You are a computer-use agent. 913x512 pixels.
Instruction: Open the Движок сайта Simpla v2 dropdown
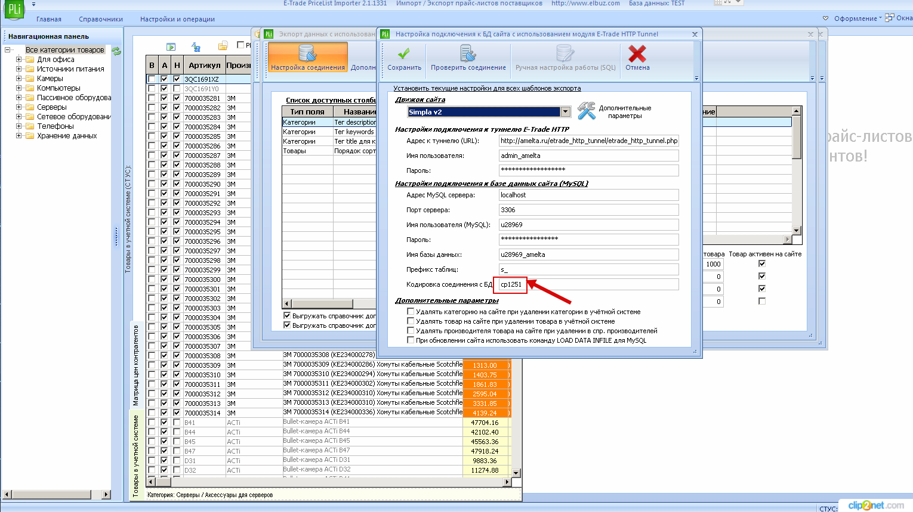coord(565,111)
